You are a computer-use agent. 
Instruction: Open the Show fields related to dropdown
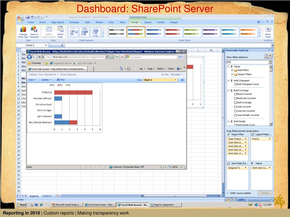tap(270, 62)
